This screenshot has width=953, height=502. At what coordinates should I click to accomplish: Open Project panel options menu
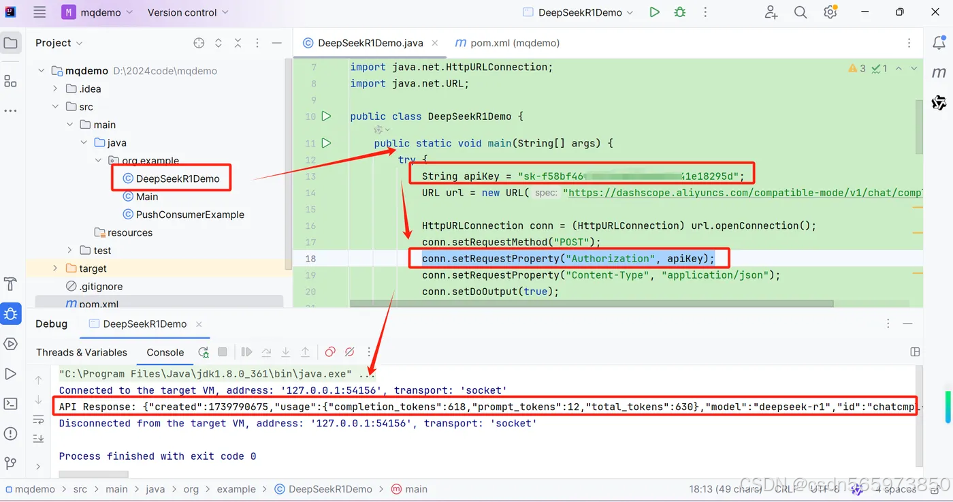click(257, 43)
